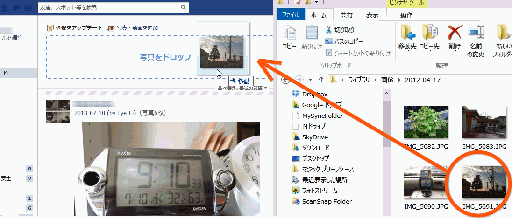Select Dropbox in the navigation pane
Screen dimensions: 512x218
314,94
